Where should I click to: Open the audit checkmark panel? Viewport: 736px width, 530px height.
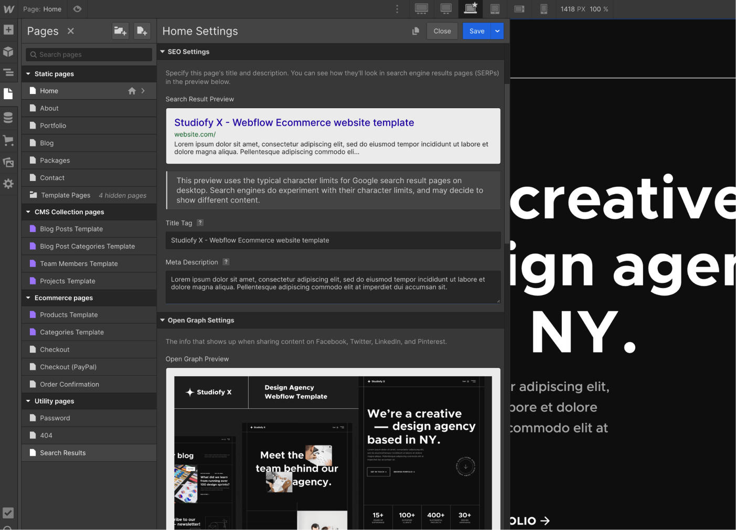point(8,513)
